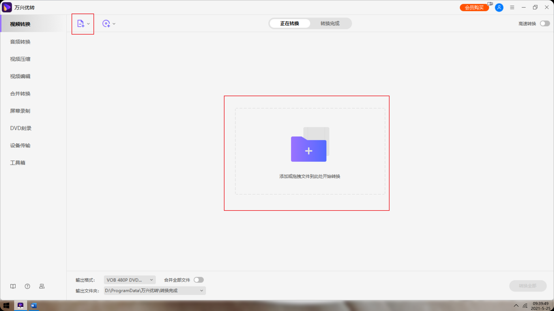Open the user guide book icon
This screenshot has height=311, width=554.
13,286
